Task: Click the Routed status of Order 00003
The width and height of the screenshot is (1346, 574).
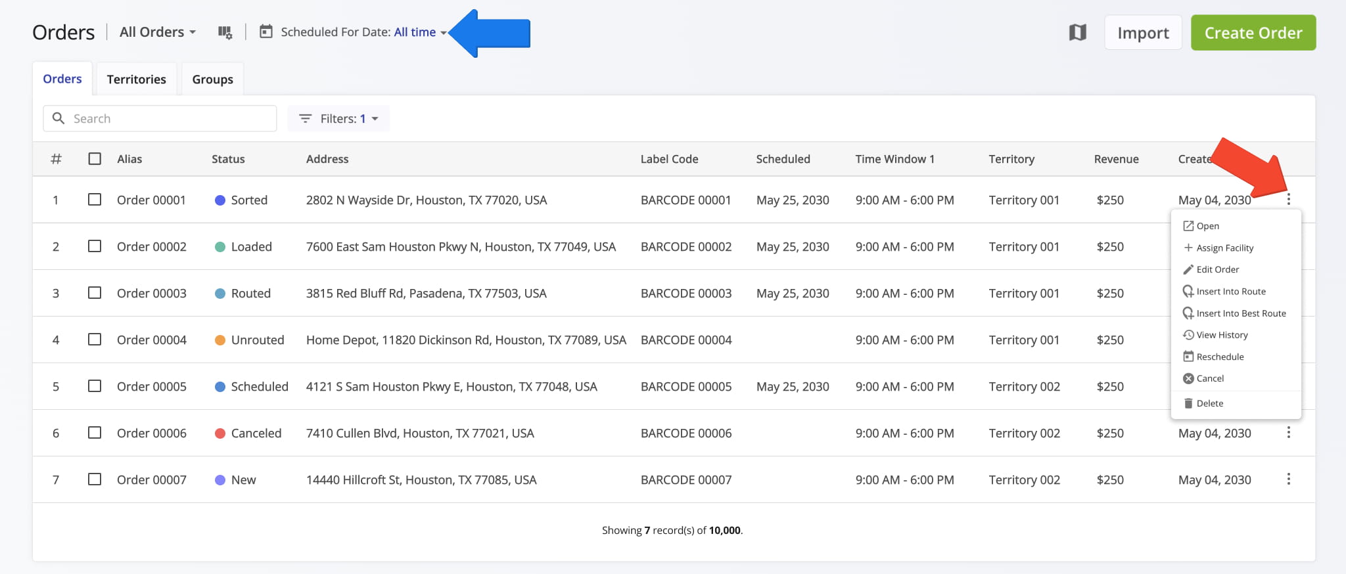Action: (x=250, y=293)
